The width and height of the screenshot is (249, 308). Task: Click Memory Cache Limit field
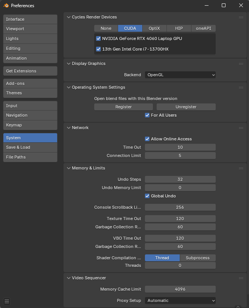pos(180,289)
